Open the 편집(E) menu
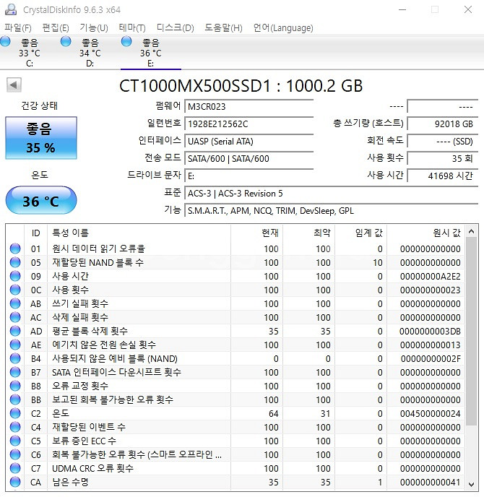The width and height of the screenshot is (484, 497). (x=56, y=28)
